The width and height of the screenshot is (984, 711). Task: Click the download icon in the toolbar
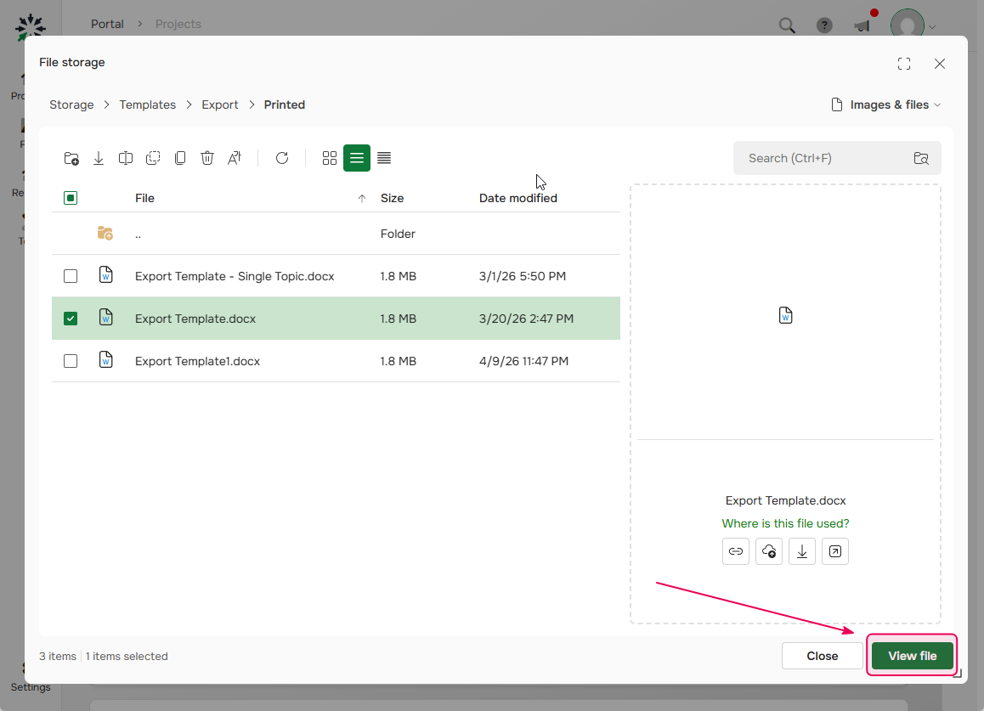pos(99,158)
